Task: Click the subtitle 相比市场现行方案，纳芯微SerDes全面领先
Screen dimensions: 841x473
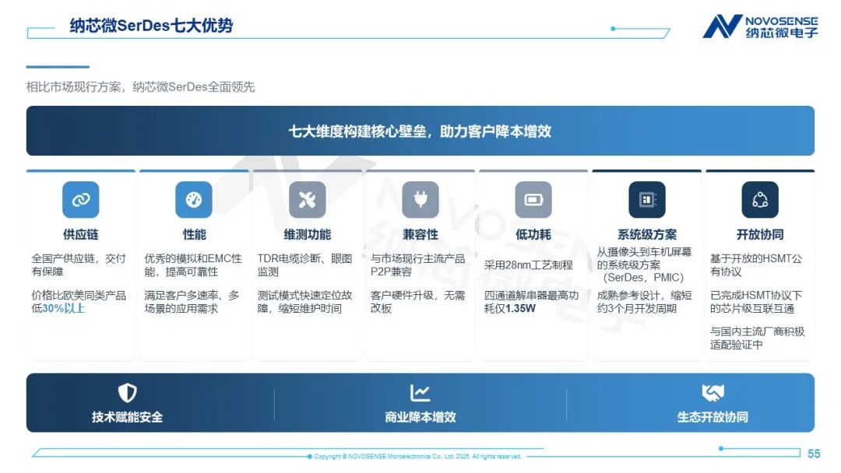Action: coord(140,87)
